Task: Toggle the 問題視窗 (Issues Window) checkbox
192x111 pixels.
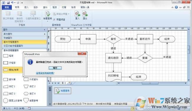Action: [54, 19]
